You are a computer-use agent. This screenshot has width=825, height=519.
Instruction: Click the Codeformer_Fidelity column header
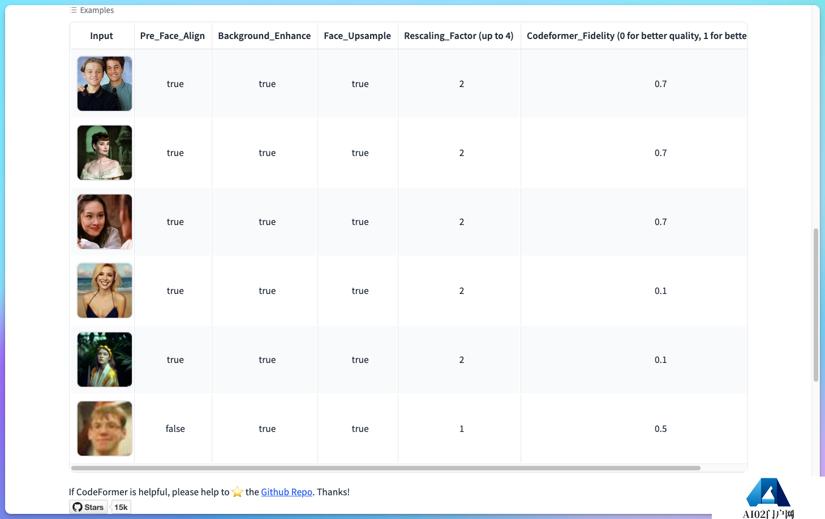[634, 36]
